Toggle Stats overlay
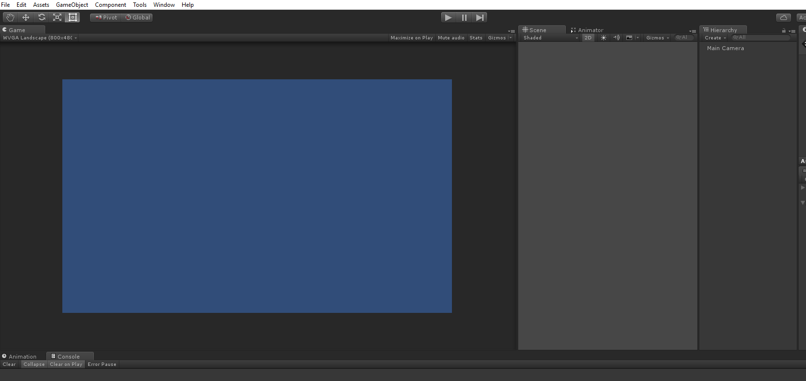This screenshot has width=806, height=381. tap(476, 37)
